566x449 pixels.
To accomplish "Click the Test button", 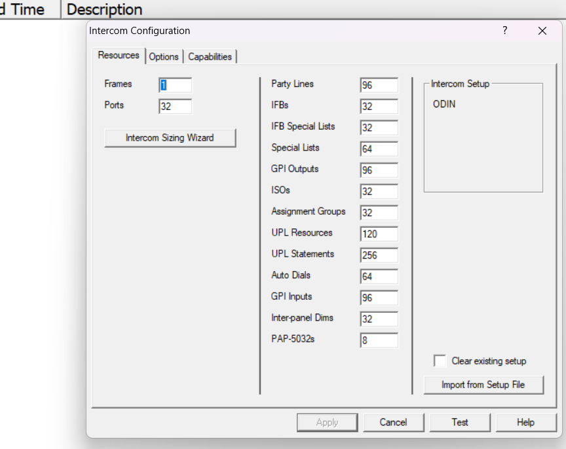I will tap(460, 422).
